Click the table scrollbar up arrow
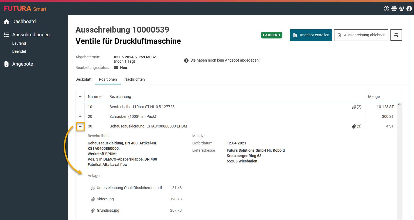Image resolution: width=414 pixels, height=220 pixels. coord(399,104)
